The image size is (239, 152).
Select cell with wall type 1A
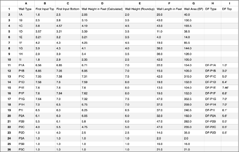pos(26,15)
